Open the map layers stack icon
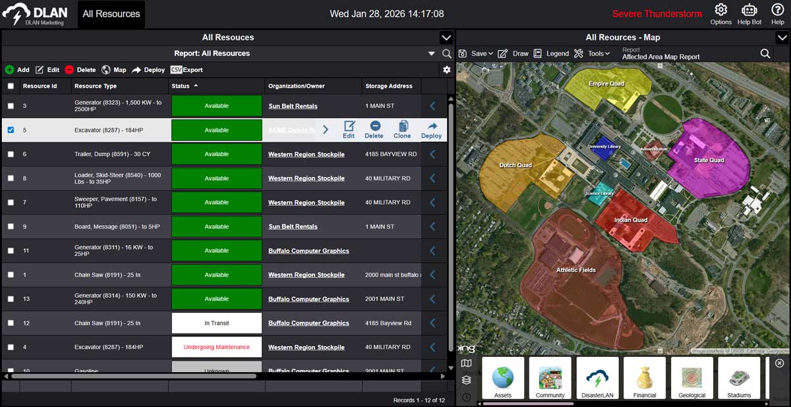 tap(466, 380)
